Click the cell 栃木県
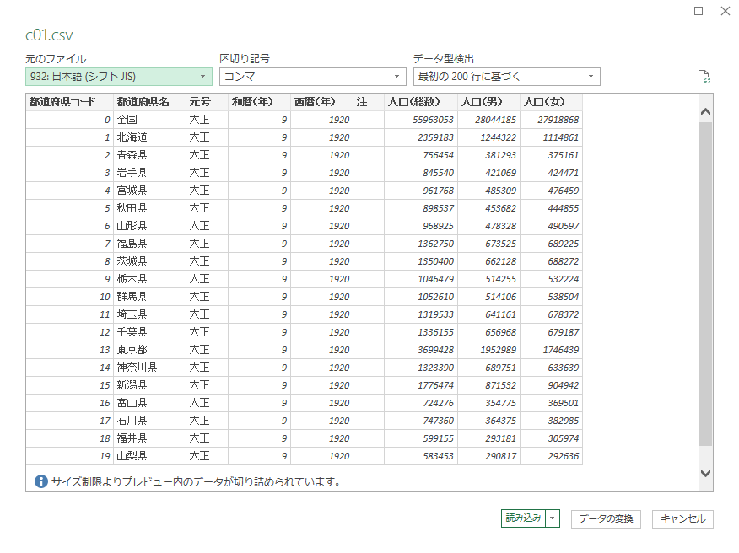The width and height of the screenshot is (739, 553). click(x=149, y=279)
